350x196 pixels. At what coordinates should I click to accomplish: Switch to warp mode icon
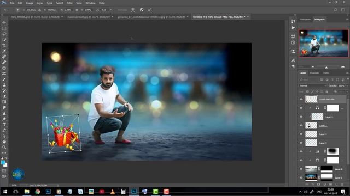[x=133, y=10]
